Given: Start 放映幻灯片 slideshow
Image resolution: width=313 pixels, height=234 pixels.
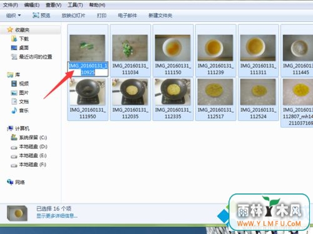Looking at the screenshot, I should (73, 16).
